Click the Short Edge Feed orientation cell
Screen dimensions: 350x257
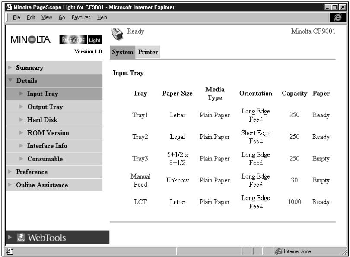point(255,137)
